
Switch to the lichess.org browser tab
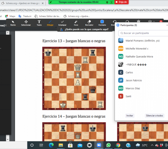pyautogui.click(x=22, y=3)
